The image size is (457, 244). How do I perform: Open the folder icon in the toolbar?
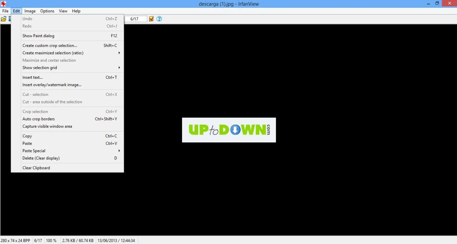click(x=4, y=19)
